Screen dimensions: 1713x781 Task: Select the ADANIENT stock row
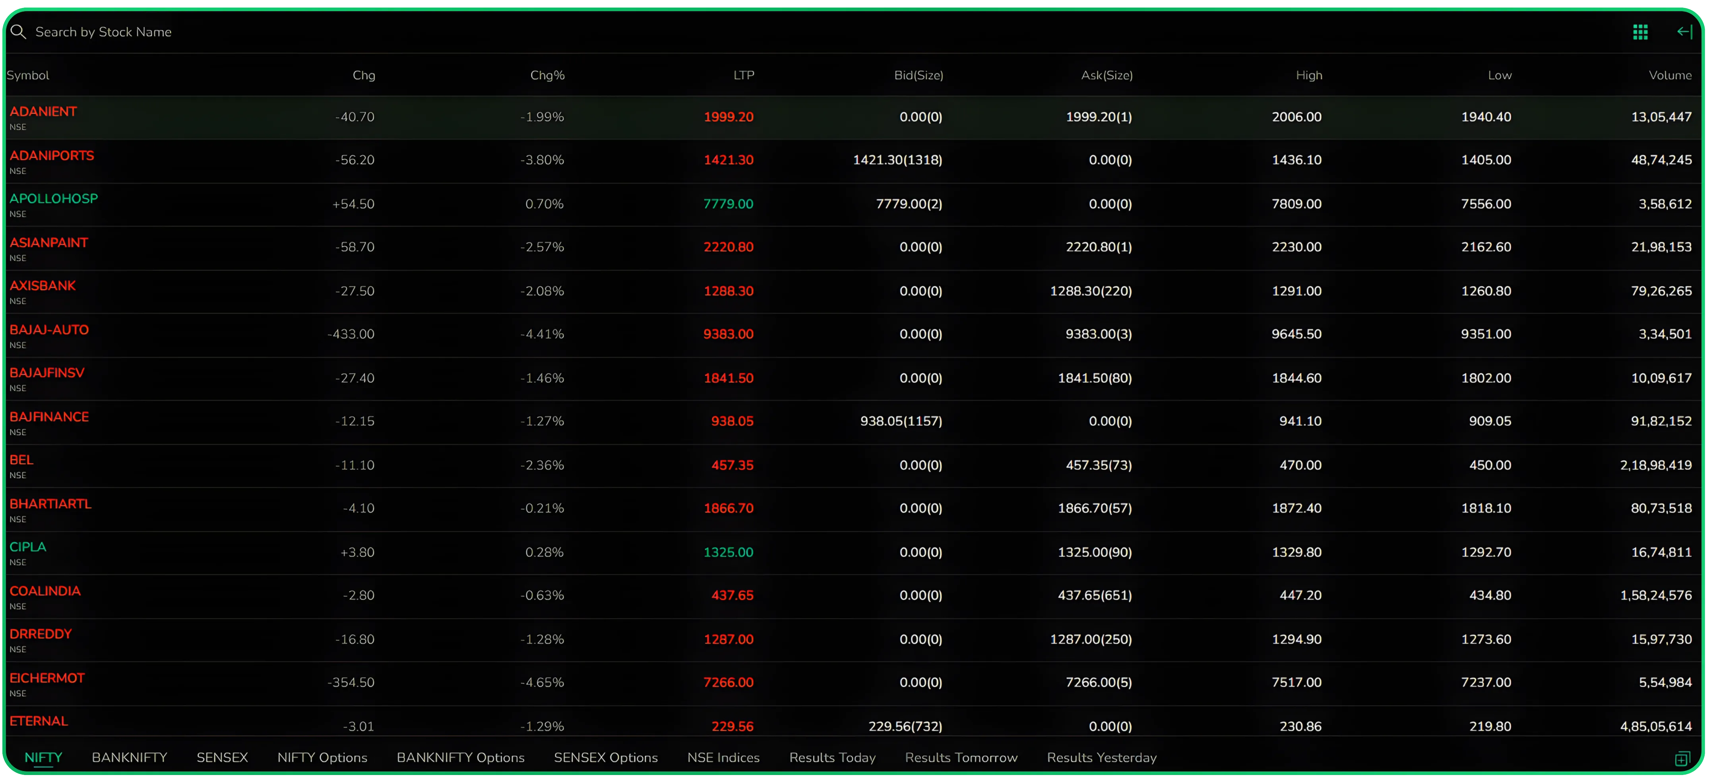pos(43,111)
